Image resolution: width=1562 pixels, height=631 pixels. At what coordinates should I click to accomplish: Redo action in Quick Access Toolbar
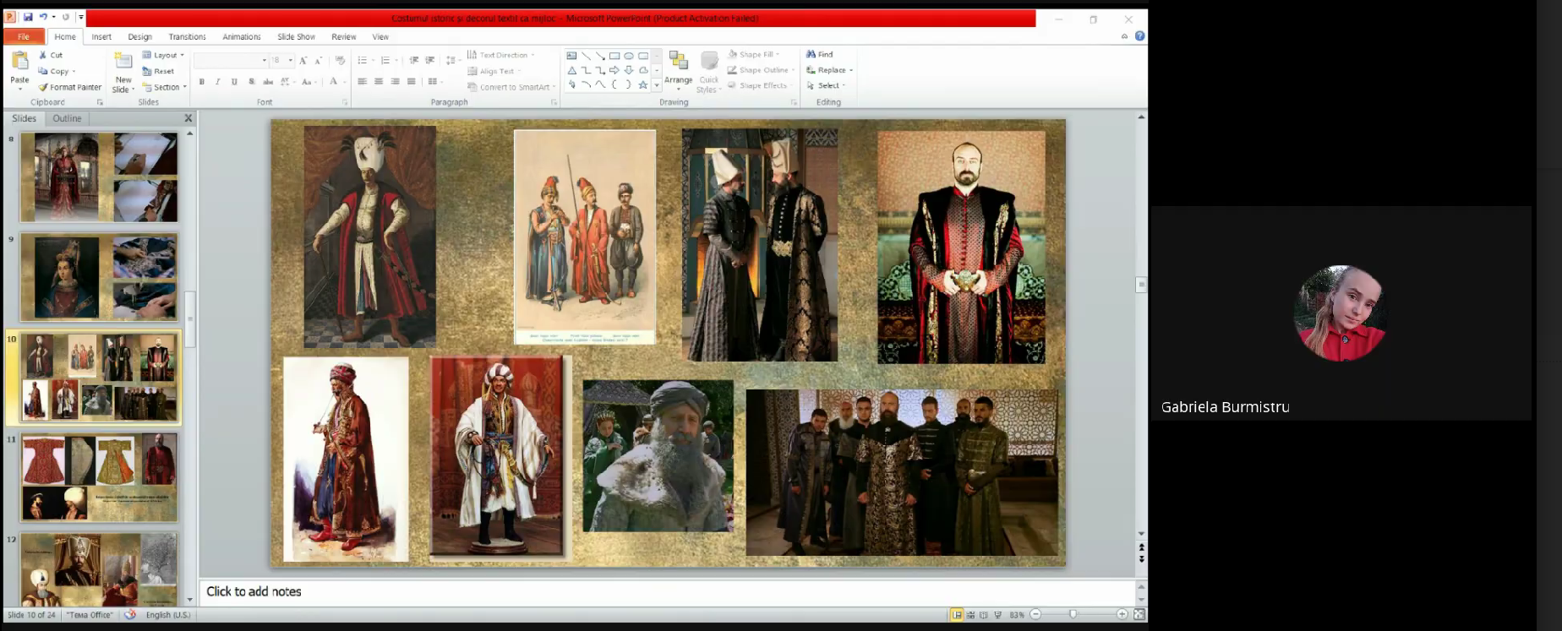pyautogui.click(x=66, y=17)
